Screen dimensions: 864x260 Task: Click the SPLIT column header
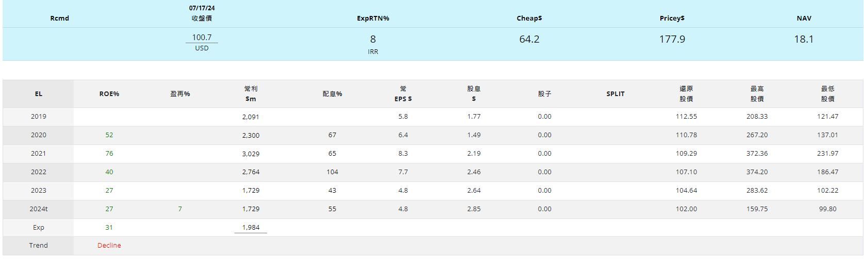point(615,94)
